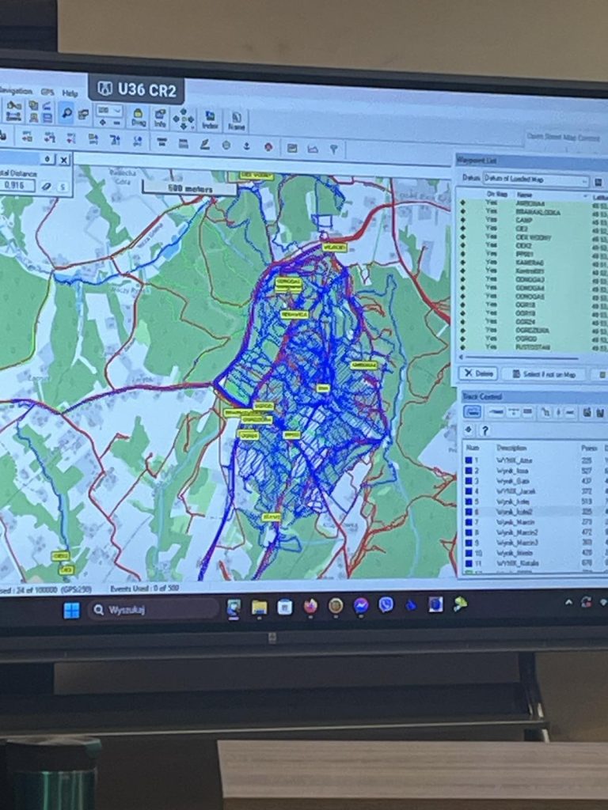Click the help question mark in Track Control
The width and height of the screenshot is (608, 810).
484,430
